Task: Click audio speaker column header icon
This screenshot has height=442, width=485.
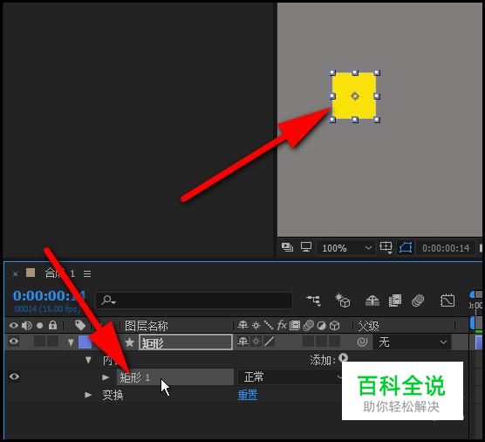Action: (x=27, y=326)
